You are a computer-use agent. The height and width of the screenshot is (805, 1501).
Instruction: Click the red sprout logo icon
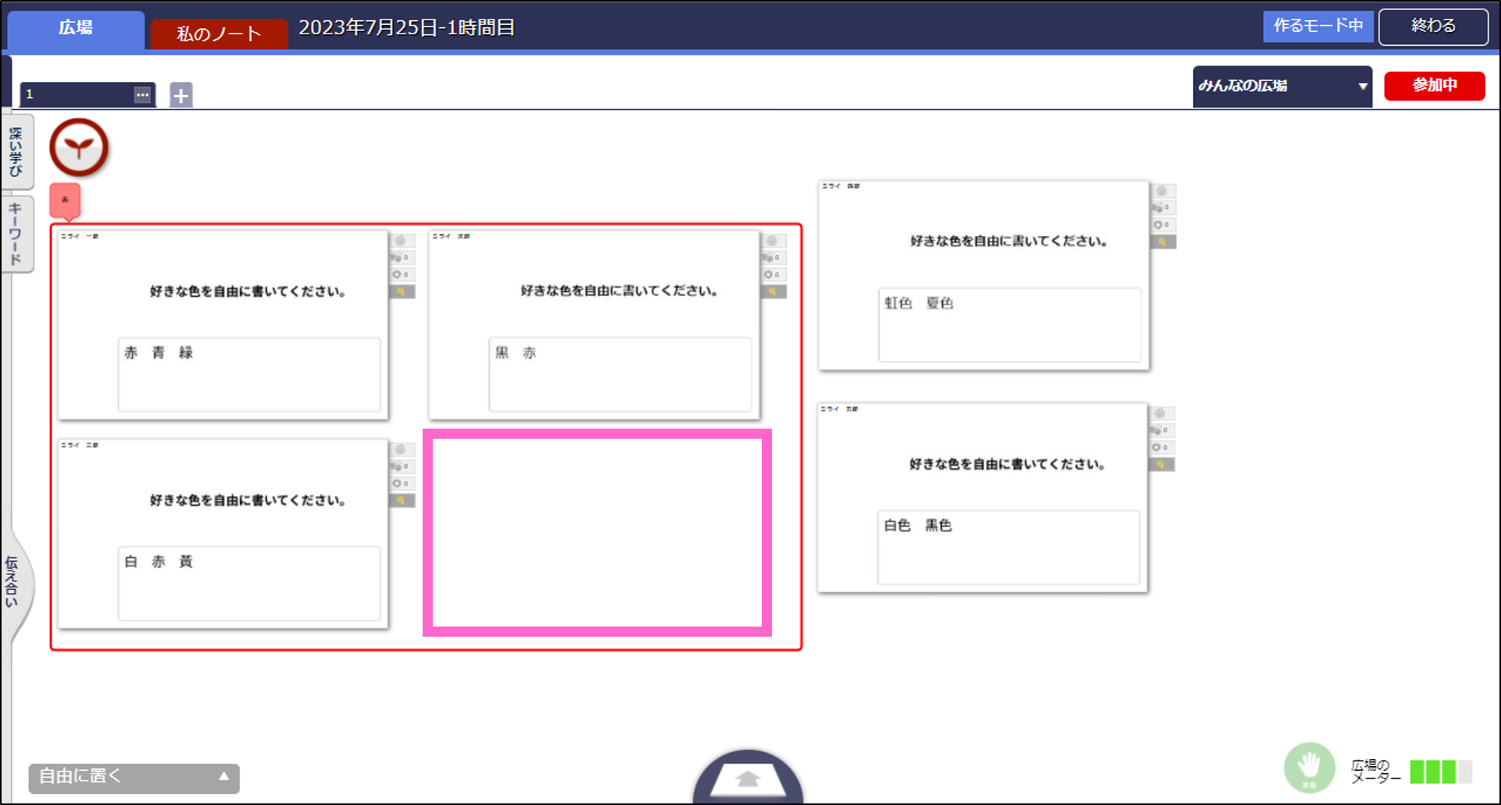pos(79,147)
